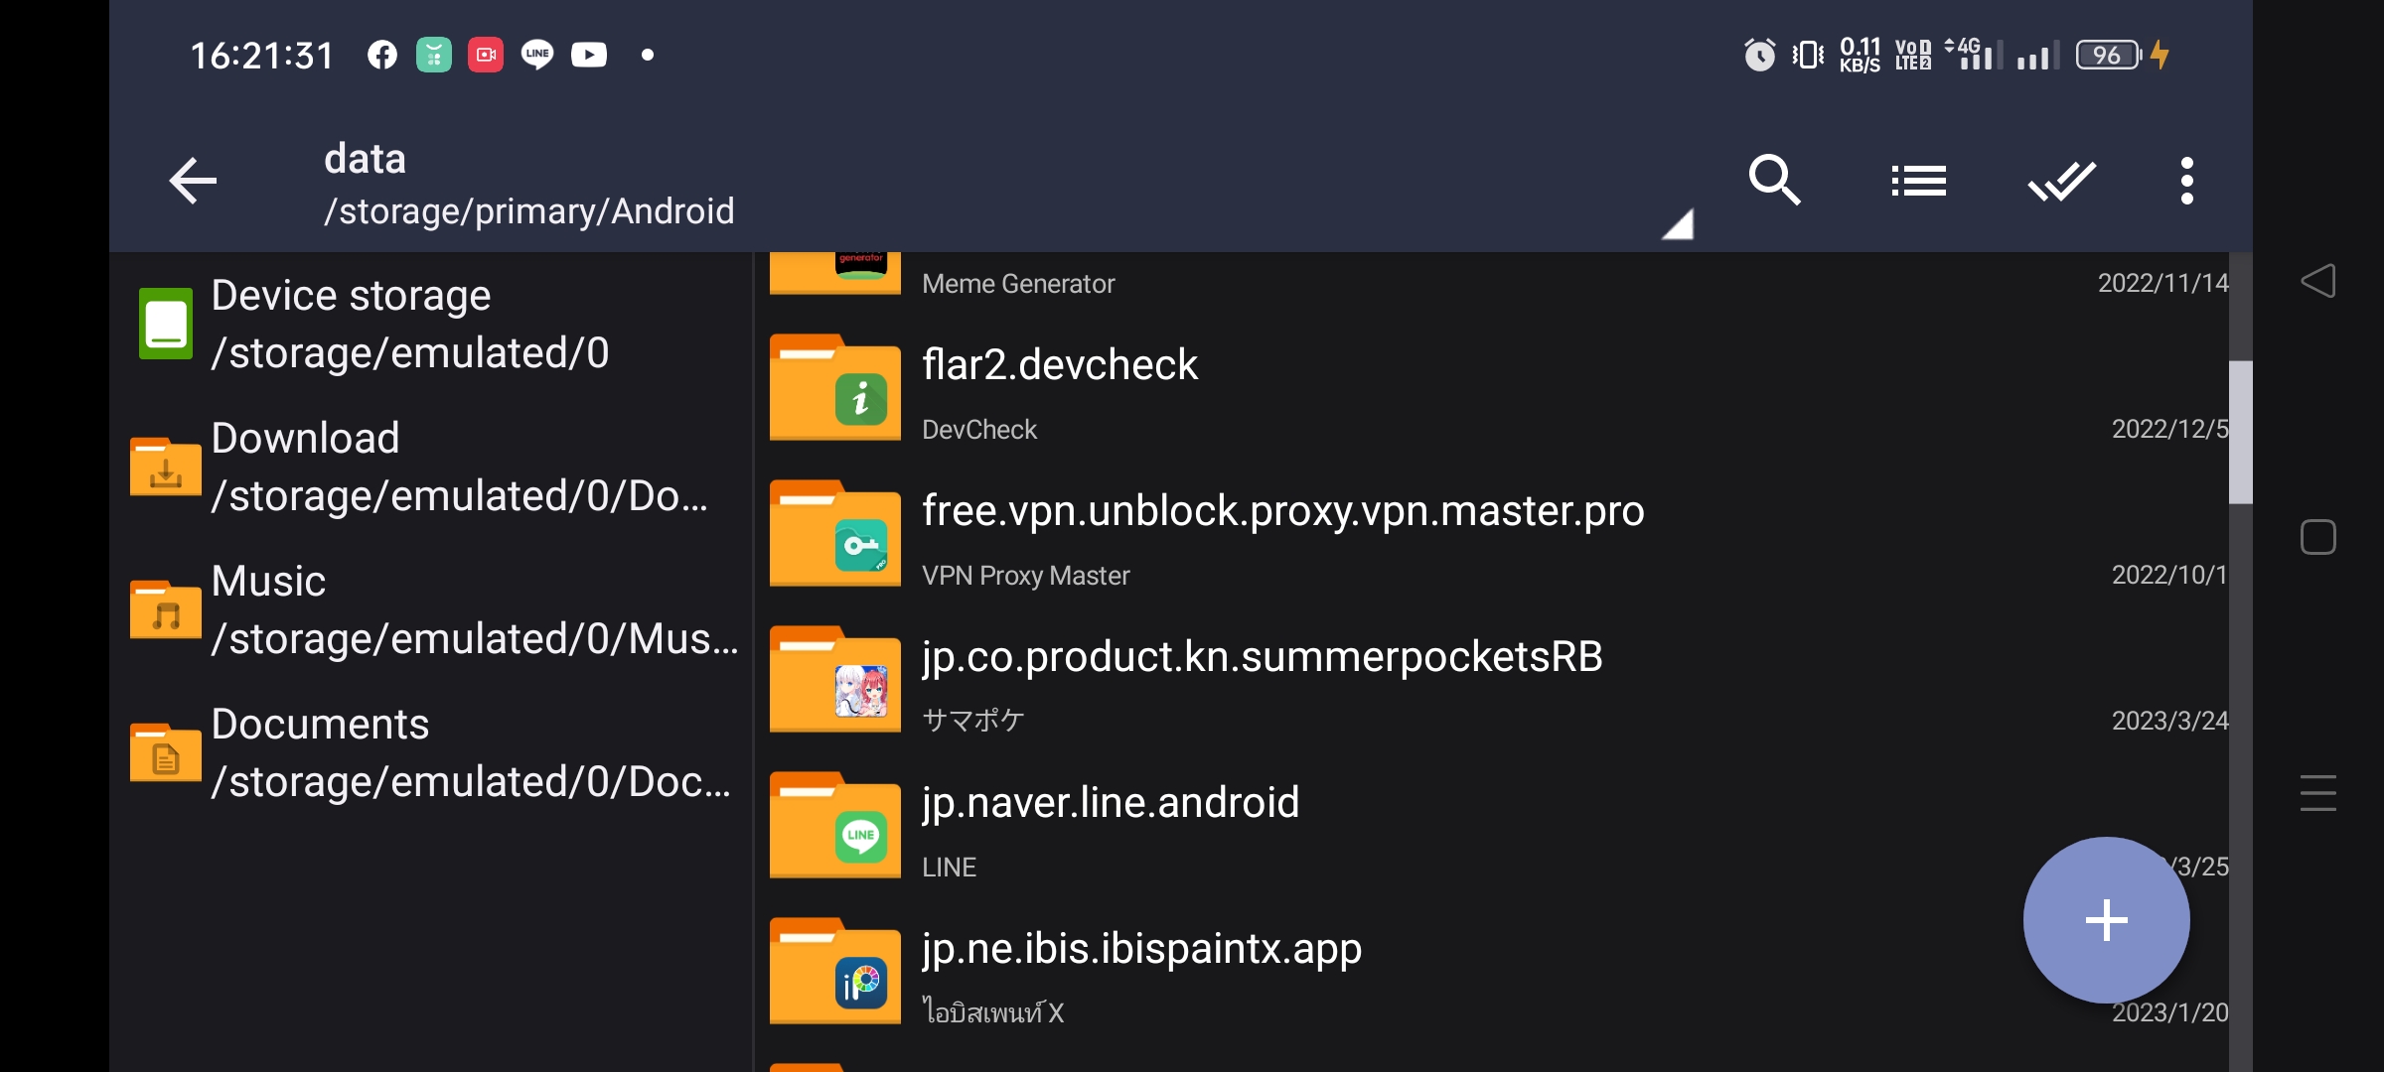Tap the select-all double checkmark
Screen dimensions: 2384x1072
pyautogui.click(x=2061, y=181)
